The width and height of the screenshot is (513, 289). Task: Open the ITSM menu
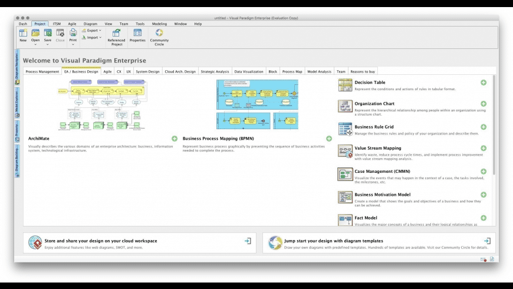pos(57,24)
